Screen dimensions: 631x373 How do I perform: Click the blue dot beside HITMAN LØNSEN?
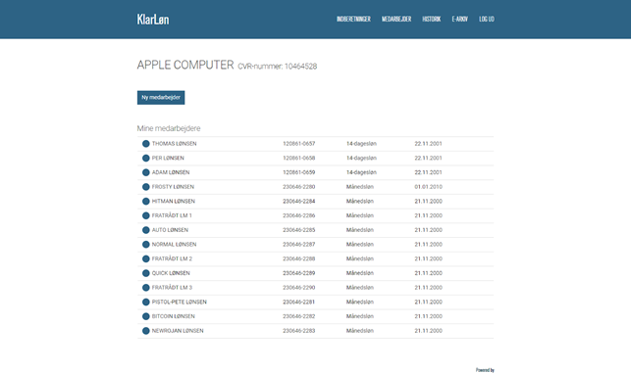(x=145, y=201)
